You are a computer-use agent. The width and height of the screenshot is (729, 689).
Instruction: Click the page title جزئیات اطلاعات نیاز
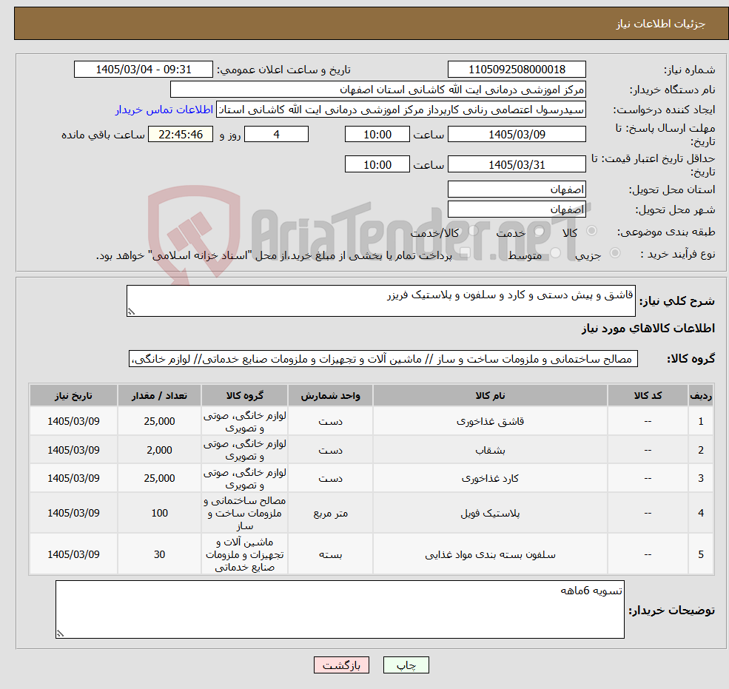661,24
